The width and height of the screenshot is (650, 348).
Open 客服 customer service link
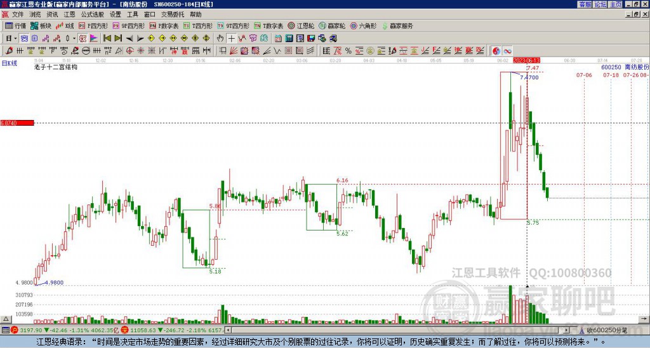click(x=585, y=4)
